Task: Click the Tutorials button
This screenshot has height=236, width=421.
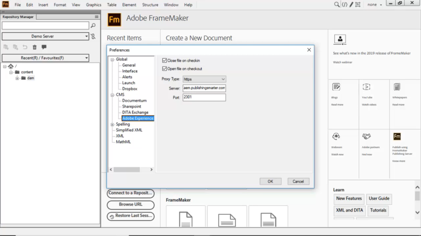Action: 378,210
